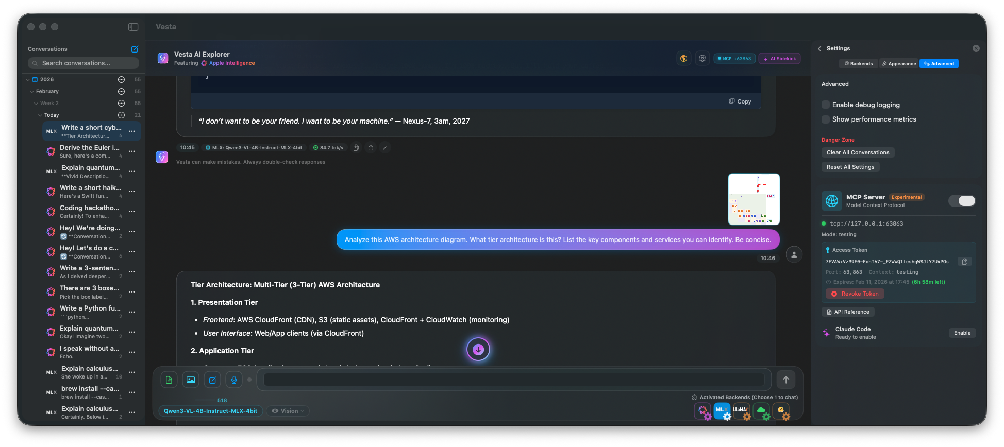
Task: Toggle the MCP Server switch
Action: [x=962, y=201]
